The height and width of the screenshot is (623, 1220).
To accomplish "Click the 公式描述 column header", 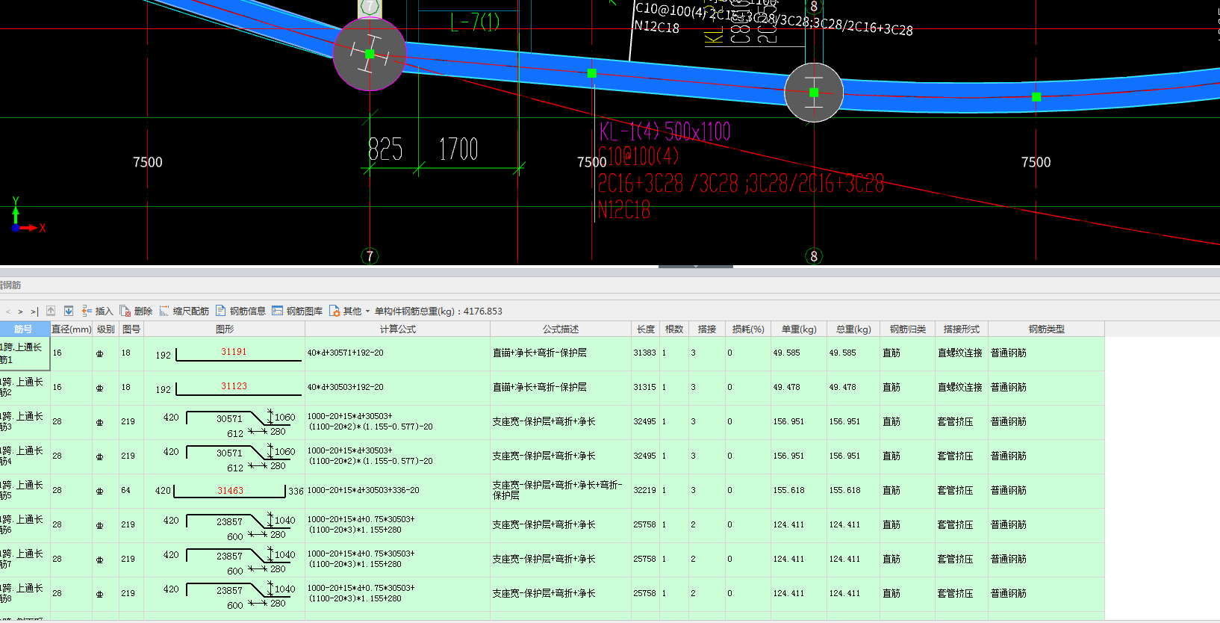I will coord(561,329).
